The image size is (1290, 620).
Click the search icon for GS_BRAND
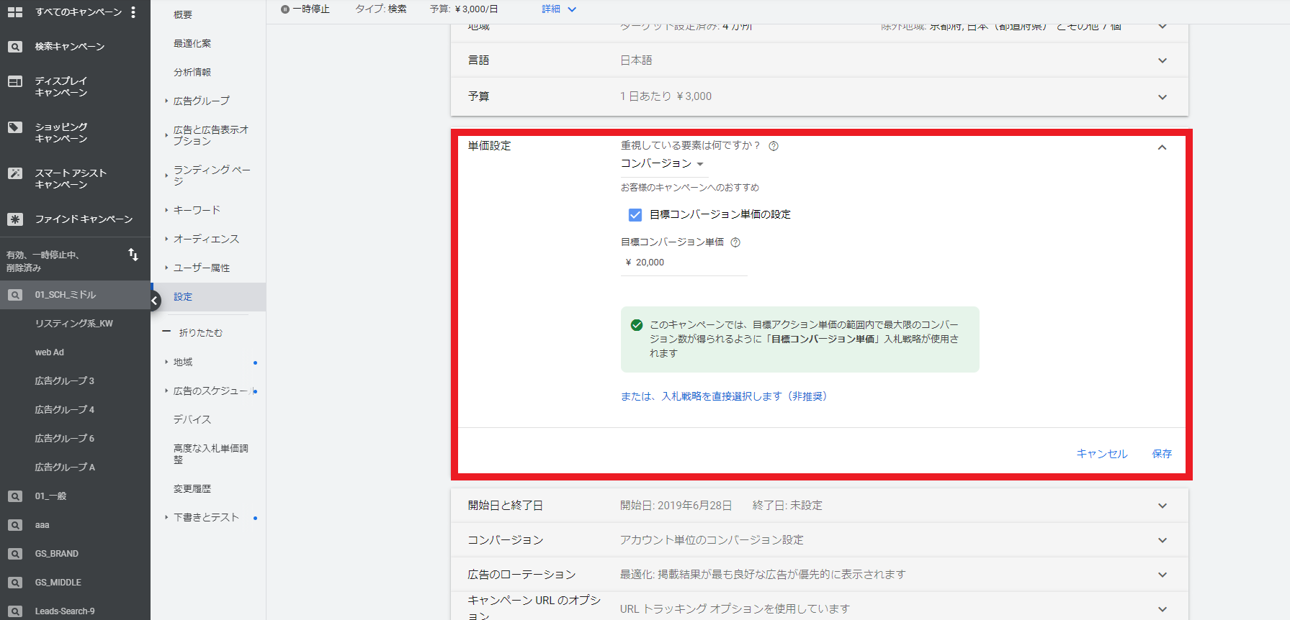tap(14, 554)
